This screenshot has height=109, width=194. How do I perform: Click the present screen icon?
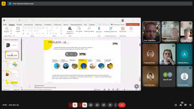coord(91,105)
